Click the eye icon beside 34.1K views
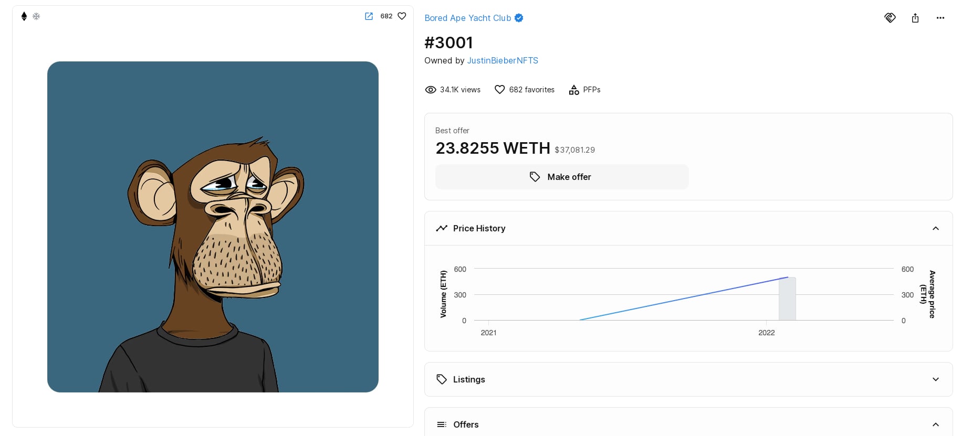 click(x=431, y=90)
